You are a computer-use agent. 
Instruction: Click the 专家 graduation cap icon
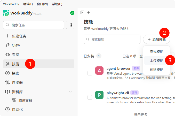coord(7,55)
